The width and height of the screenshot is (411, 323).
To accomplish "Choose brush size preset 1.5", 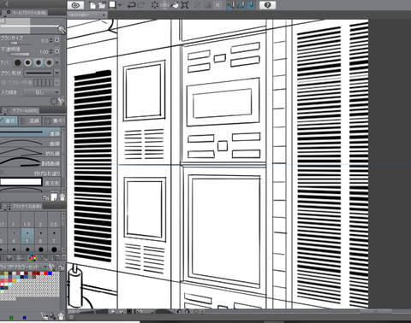I will [27, 220].
